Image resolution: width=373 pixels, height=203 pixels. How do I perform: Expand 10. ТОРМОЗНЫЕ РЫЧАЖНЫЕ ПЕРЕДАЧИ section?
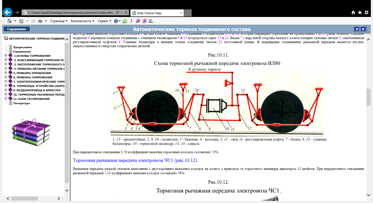click(x=6, y=94)
